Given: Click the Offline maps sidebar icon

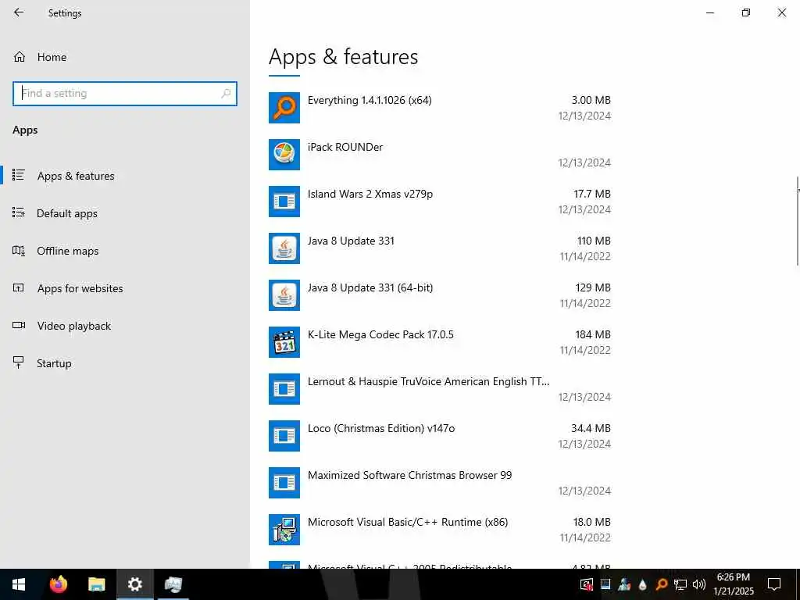Looking at the screenshot, I should tap(19, 251).
